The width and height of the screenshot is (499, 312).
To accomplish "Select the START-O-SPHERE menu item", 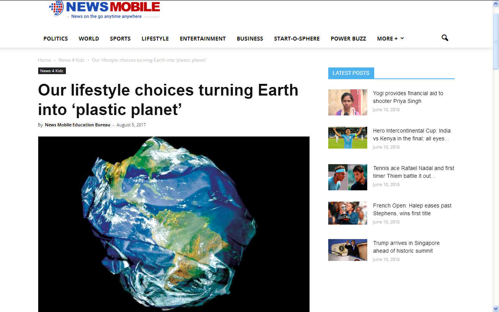I will 297,38.
